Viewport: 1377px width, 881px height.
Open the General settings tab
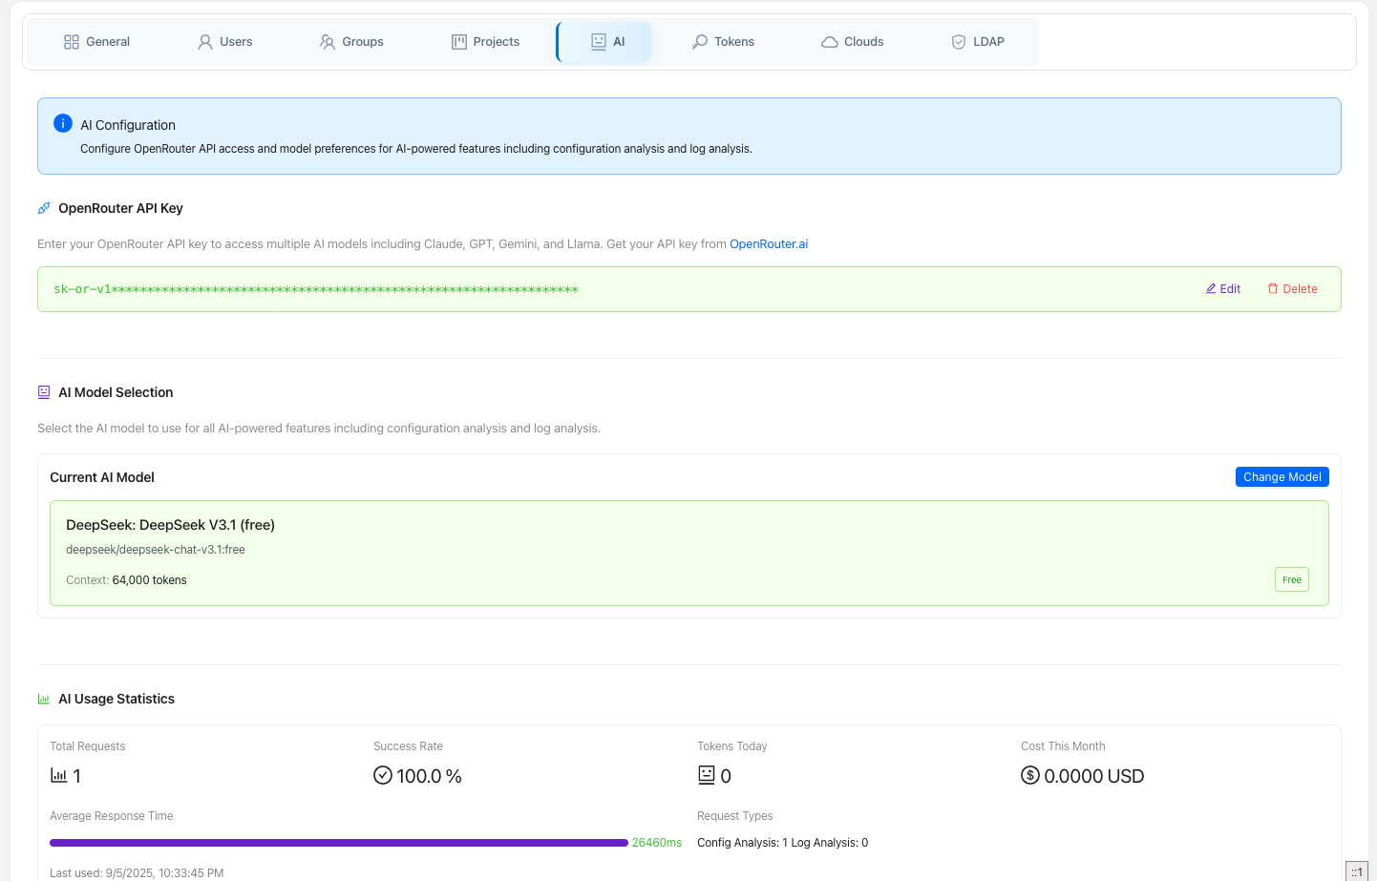pos(96,42)
